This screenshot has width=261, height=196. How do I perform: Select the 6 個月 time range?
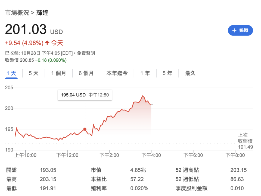pos(86,73)
